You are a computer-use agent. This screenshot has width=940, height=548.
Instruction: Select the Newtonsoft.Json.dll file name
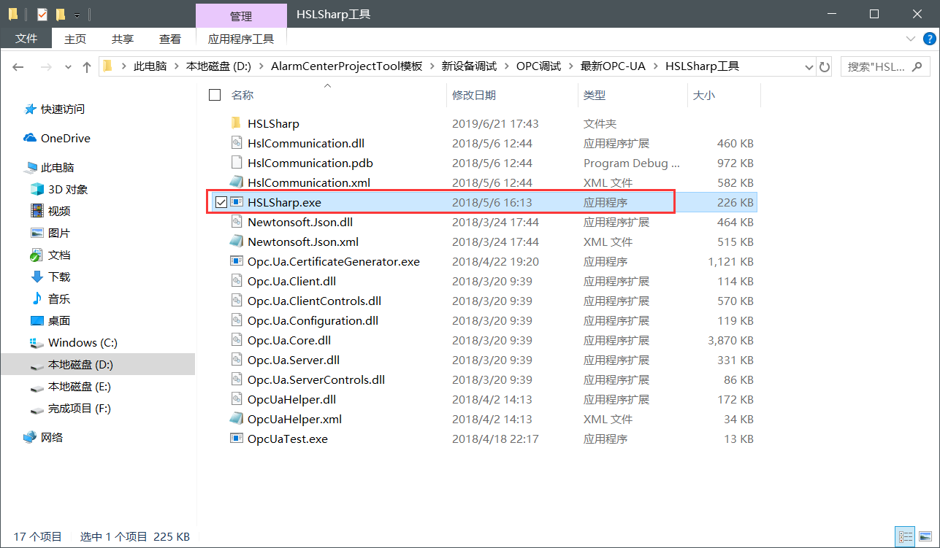[300, 222]
